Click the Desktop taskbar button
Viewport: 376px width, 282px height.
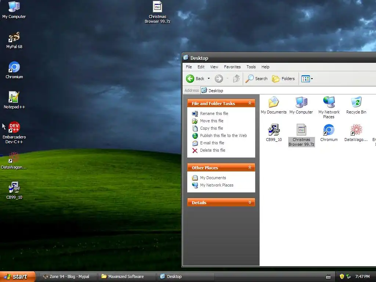[x=185, y=276]
